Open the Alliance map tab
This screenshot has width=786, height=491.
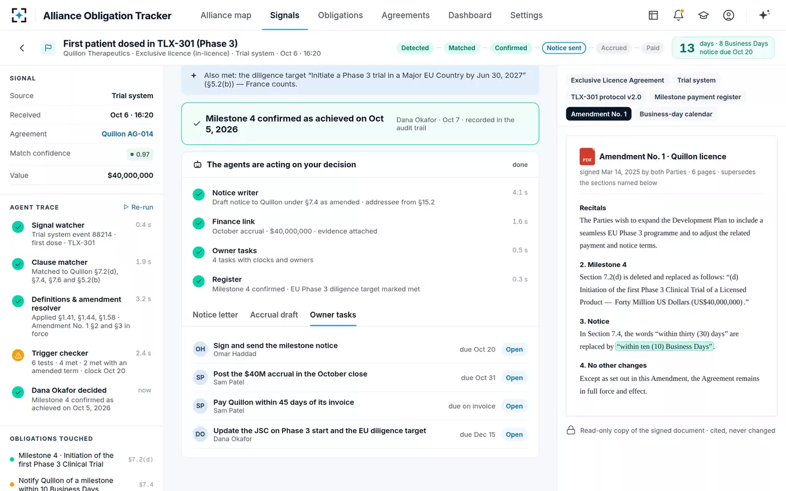point(226,15)
